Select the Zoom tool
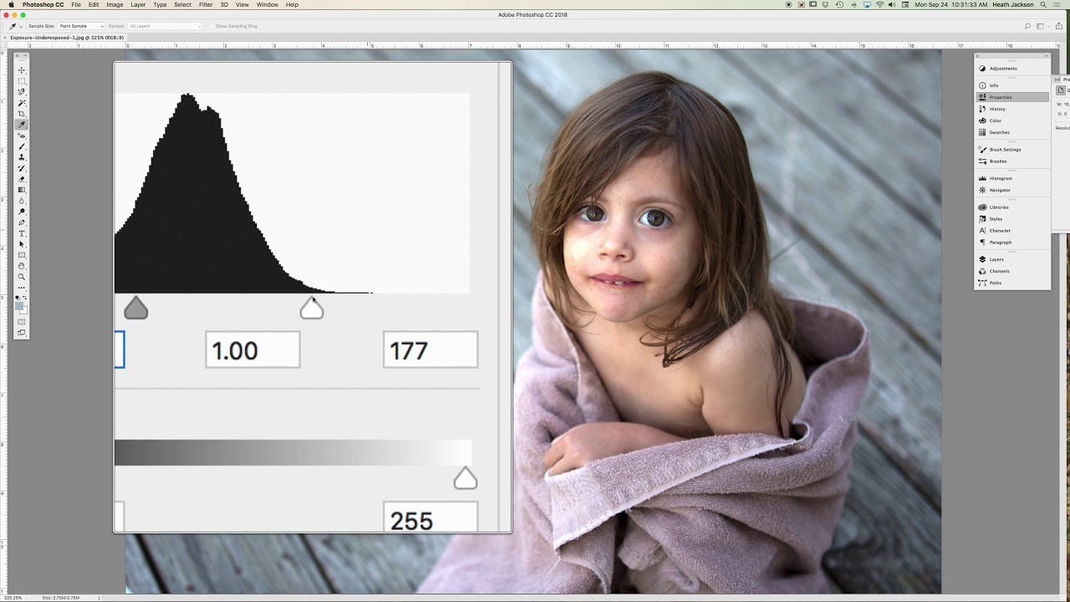Image resolution: width=1070 pixels, height=602 pixels. [x=22, y=277]
